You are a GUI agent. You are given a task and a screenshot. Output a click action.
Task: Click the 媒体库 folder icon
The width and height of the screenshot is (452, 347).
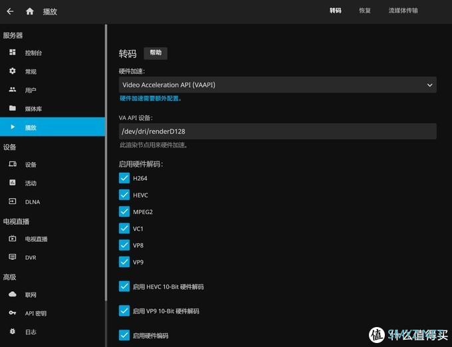click(x=13, y=108)
